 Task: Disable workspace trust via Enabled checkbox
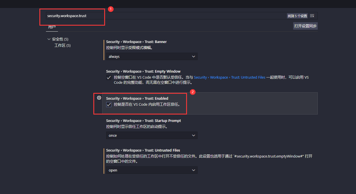[108, 104]
